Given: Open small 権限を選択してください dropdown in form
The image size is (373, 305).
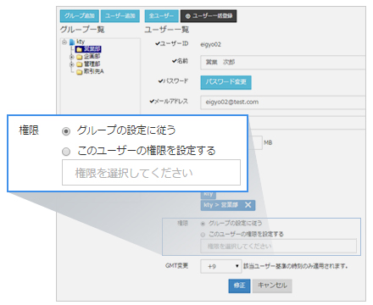Looking at the screenshot, I should click(x=278, y=247).
